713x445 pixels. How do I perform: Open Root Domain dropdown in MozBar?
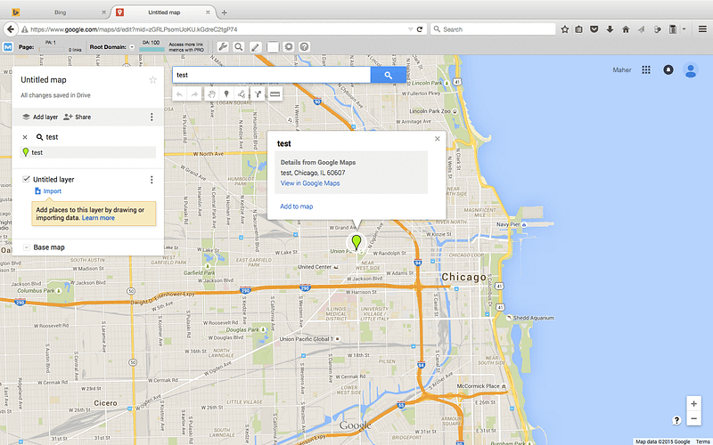(132, 47)
